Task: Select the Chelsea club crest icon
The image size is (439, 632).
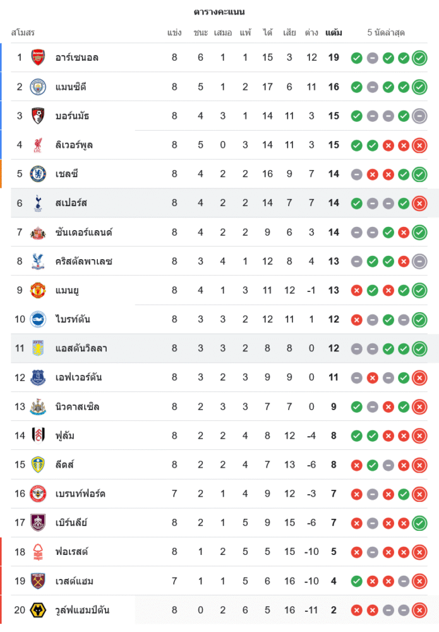Action: (x=39, y=174)
